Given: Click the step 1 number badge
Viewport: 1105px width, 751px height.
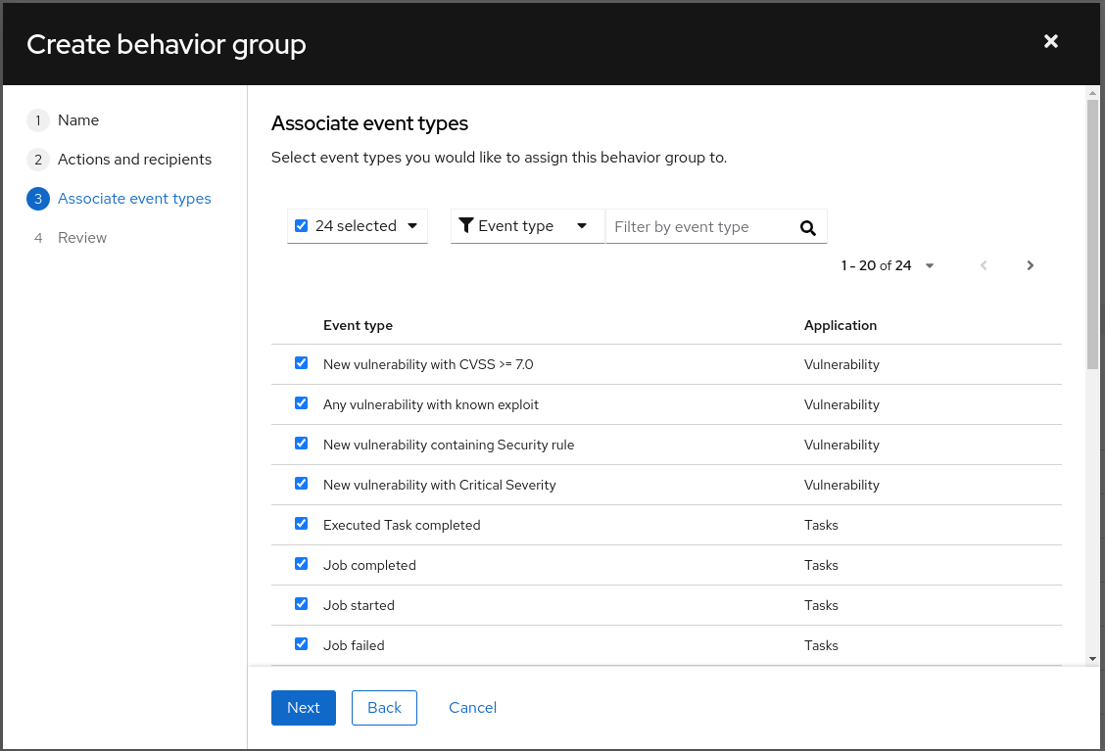Looking at the screenshot, I should tap(38, 120).
